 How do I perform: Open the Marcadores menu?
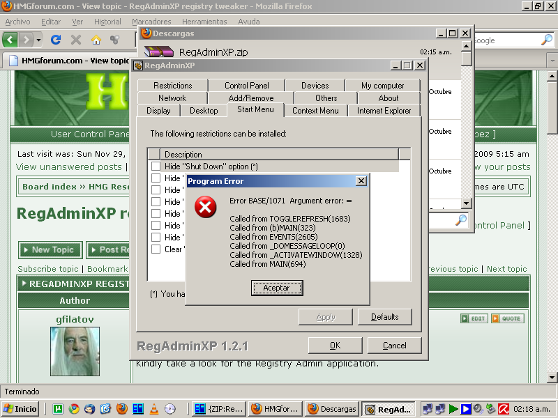coord(151,22)
